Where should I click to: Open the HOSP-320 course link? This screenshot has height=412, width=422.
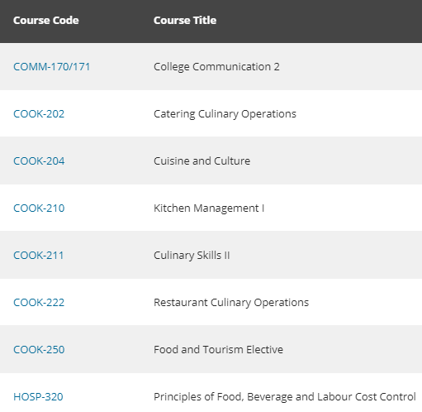tap(38, 397)
